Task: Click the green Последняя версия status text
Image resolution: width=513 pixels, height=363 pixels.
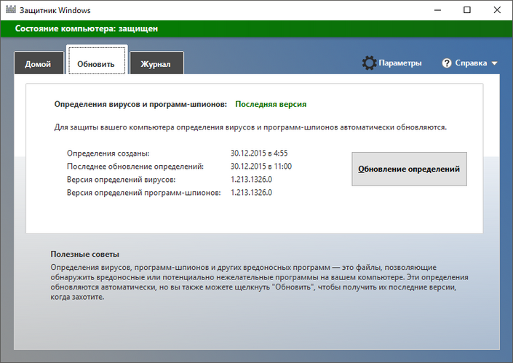Action: pyautogui.click(x=271, y=105)
